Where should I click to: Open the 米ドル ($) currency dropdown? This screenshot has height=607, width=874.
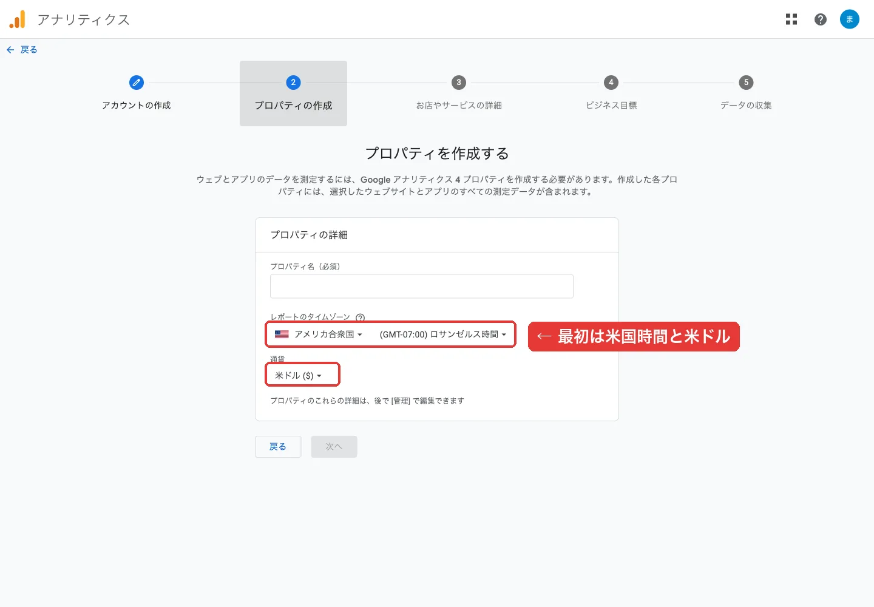(298, 376)
